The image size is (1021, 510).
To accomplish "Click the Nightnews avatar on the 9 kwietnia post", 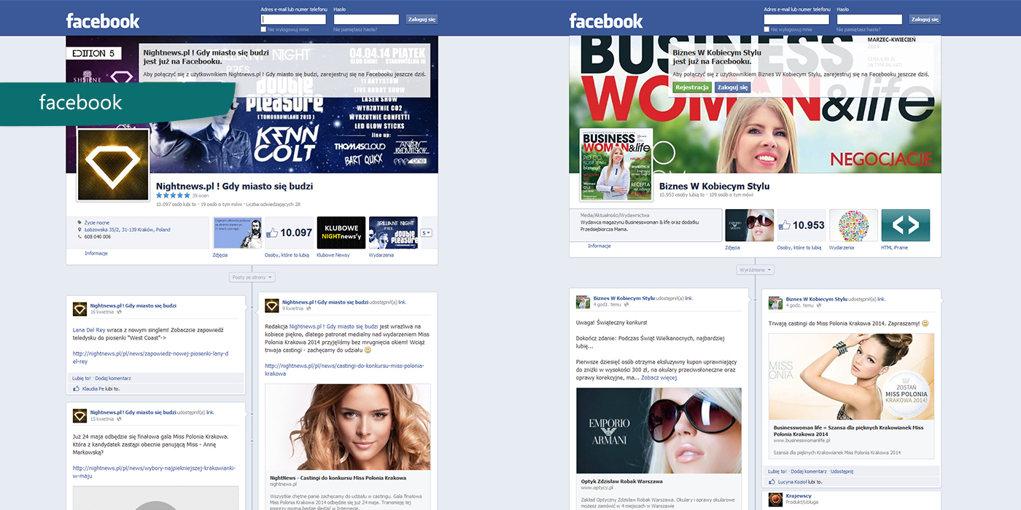I will tap(271, 305).
